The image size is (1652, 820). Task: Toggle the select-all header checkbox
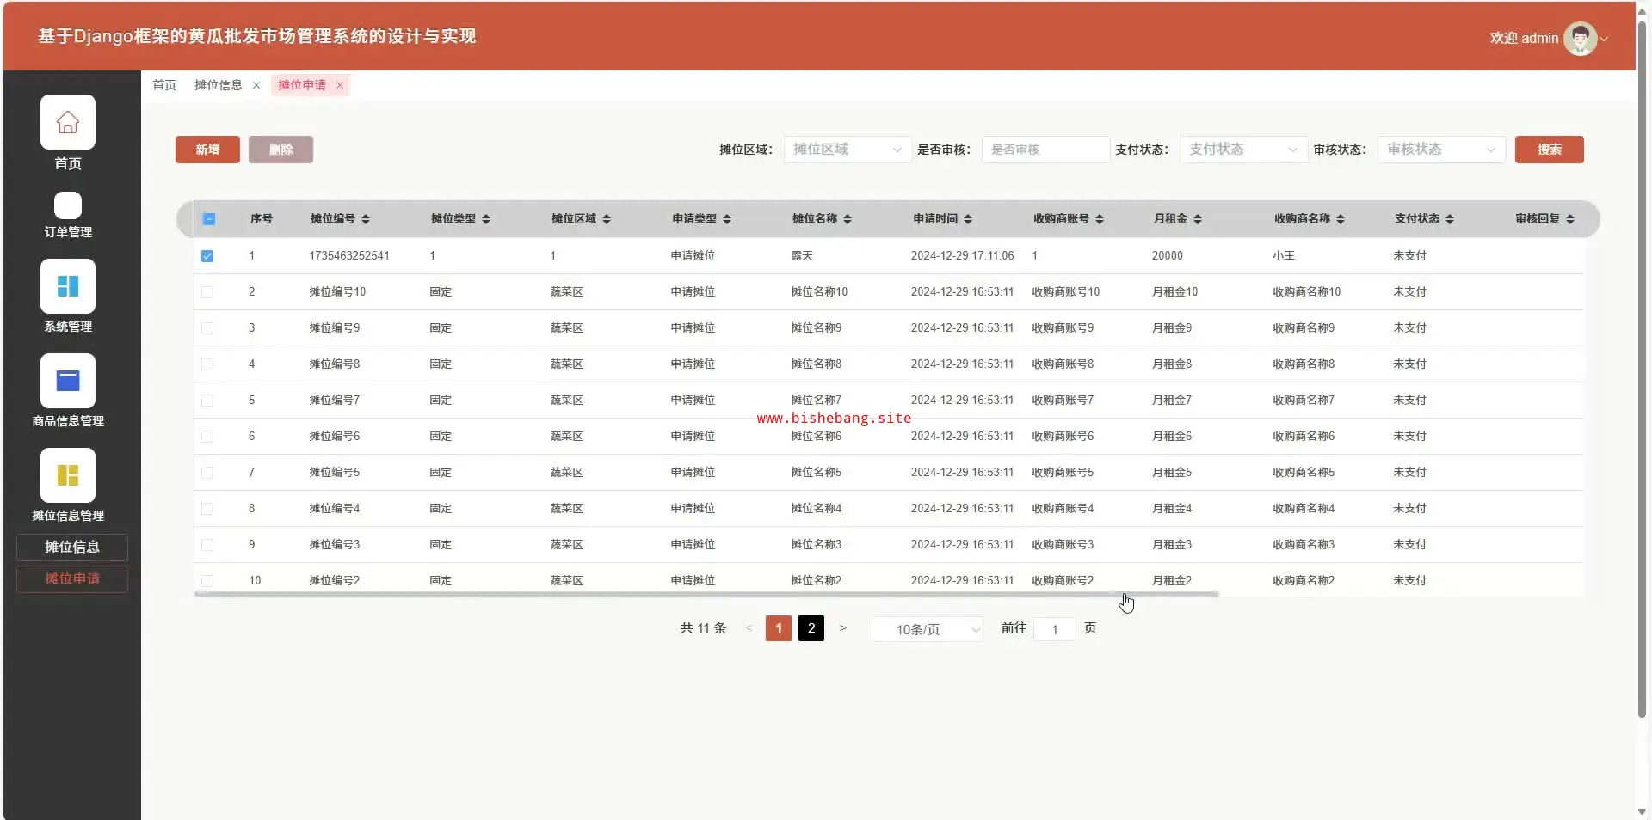click(x=208, y=219)
